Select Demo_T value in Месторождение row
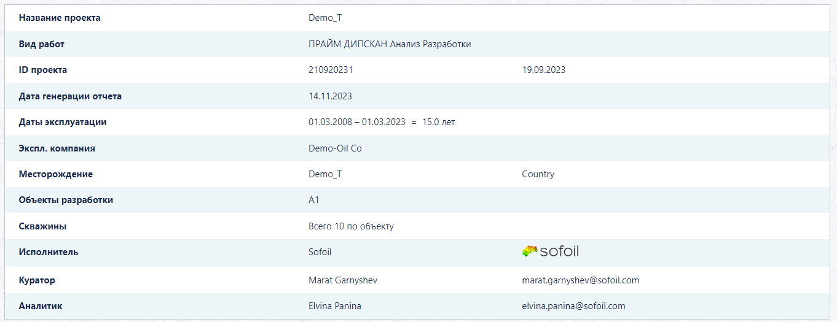This screenshot has width=837, height=322. pos(325,174)
